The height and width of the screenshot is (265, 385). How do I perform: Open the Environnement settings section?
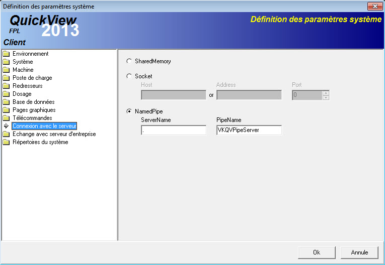pos(31,54)
